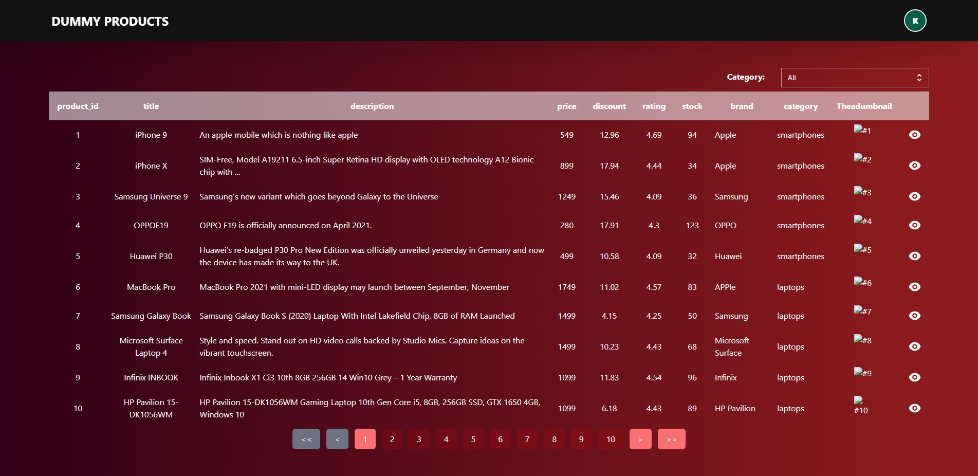Screen dimensions: 978x476
Task: Click the title cell Samsung Universe 9
Action: pyautogui.click(x=151, y=196)
